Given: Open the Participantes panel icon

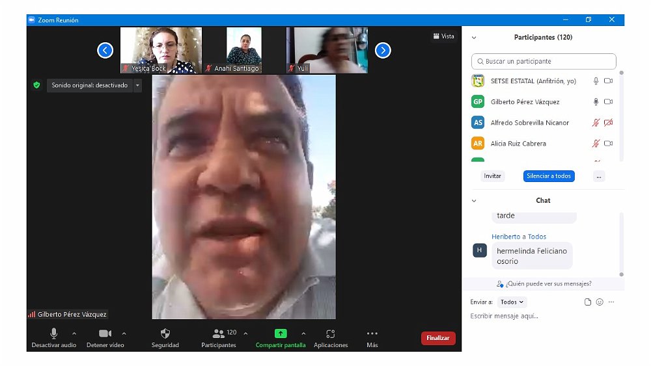Looking at the screenshot, I should 218,333.
